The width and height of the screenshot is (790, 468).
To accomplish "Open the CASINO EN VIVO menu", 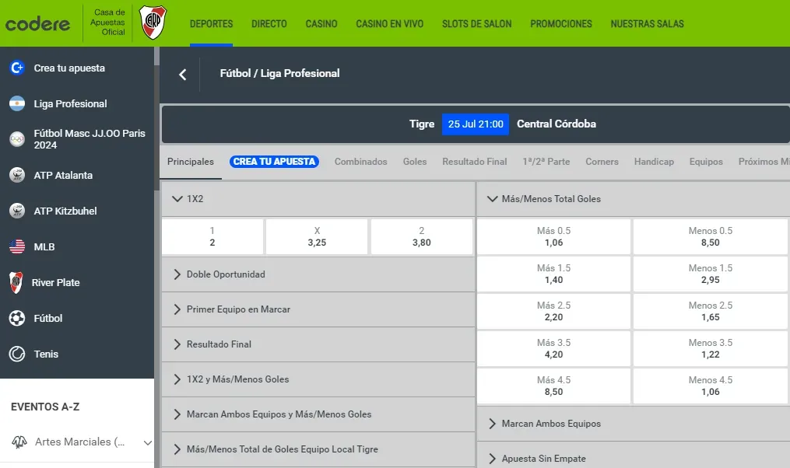I will [389, 24].
